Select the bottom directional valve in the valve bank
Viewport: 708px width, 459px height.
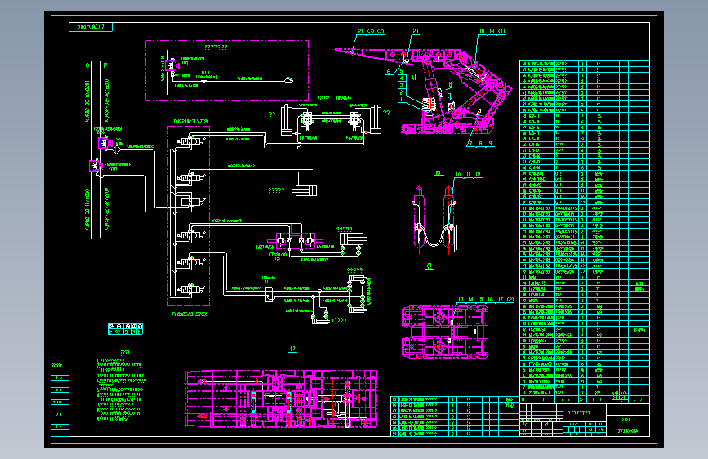(191, 289)
